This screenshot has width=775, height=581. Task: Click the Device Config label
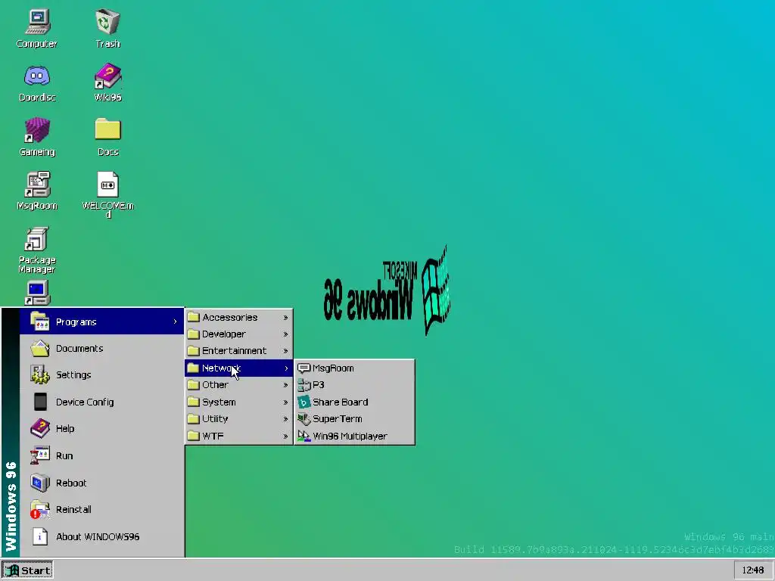click(x=85, y=402)
